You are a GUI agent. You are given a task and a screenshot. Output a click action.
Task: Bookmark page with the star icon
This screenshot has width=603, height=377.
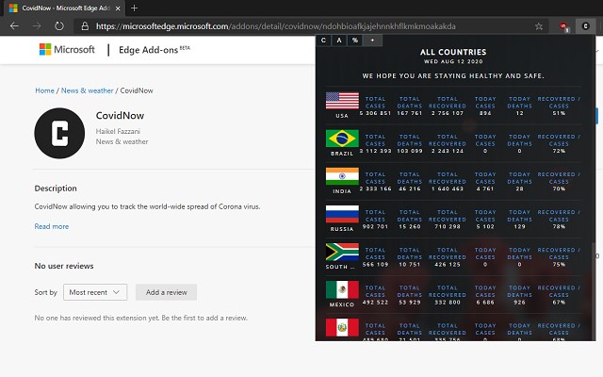(x=539, y=26)
